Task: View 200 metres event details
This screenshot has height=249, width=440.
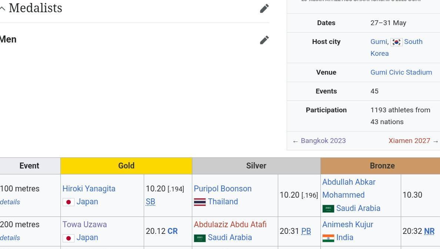Action: (10, 238)
